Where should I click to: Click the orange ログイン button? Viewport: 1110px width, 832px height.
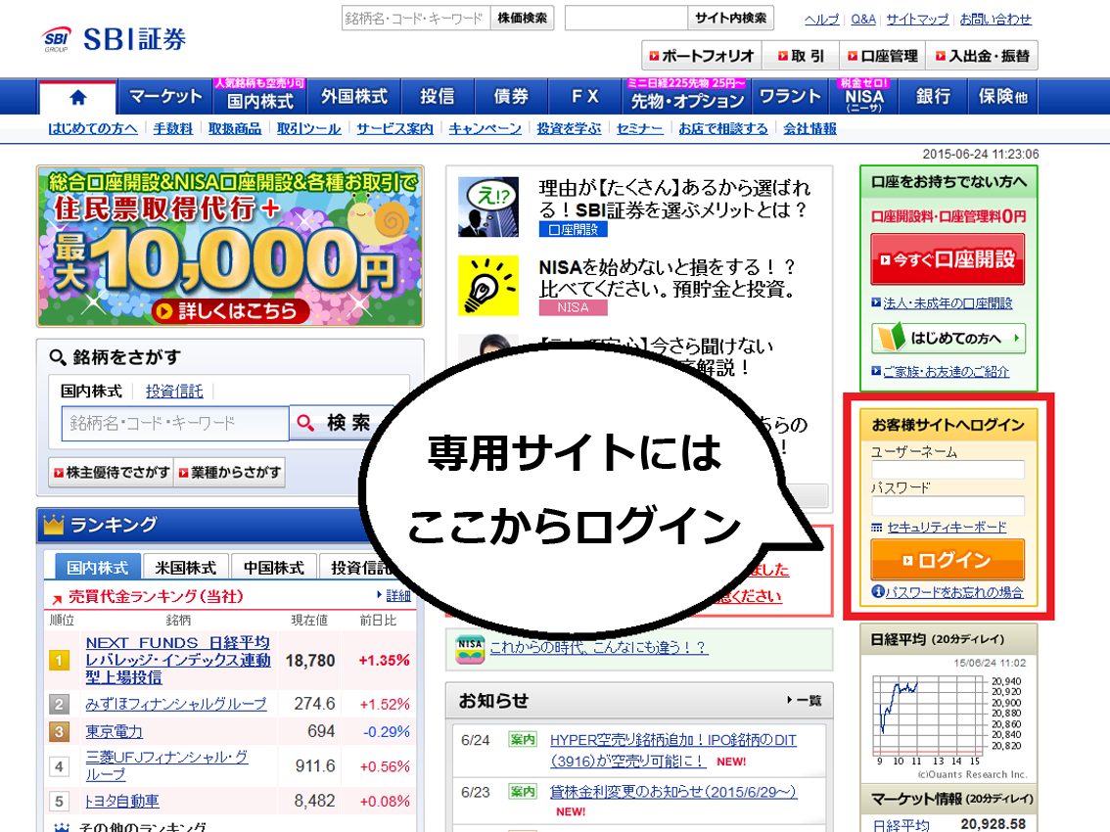pos(948,560)
